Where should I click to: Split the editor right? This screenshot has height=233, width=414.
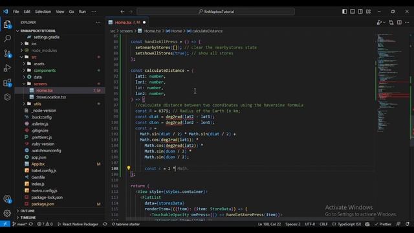399,23
